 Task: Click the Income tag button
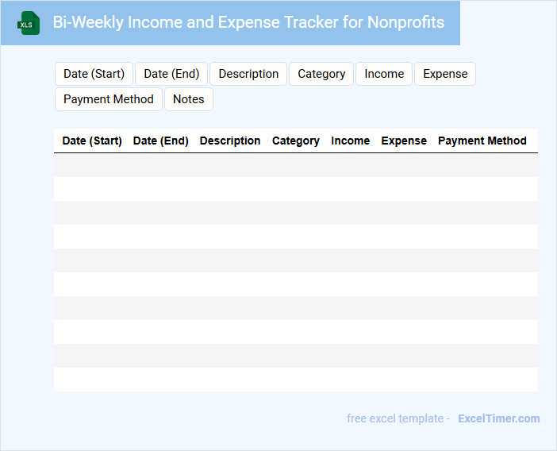(384, 74)
